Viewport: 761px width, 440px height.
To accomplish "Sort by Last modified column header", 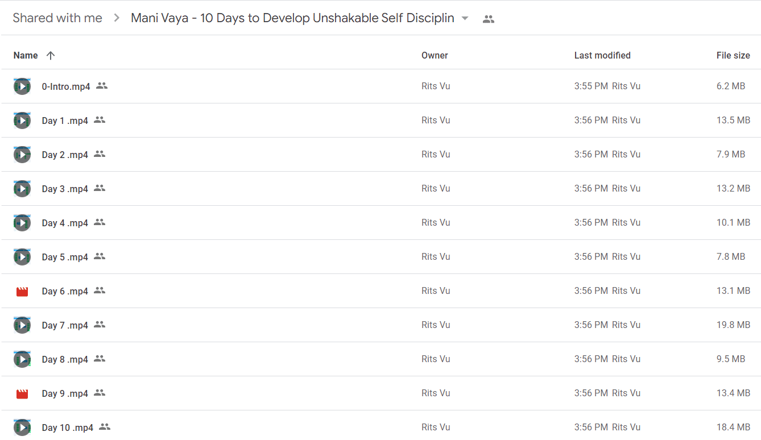I will coord(602,55).
